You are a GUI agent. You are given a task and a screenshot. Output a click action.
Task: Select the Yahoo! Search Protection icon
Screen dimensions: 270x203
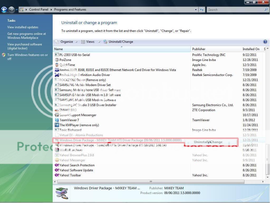pos(57,165)
